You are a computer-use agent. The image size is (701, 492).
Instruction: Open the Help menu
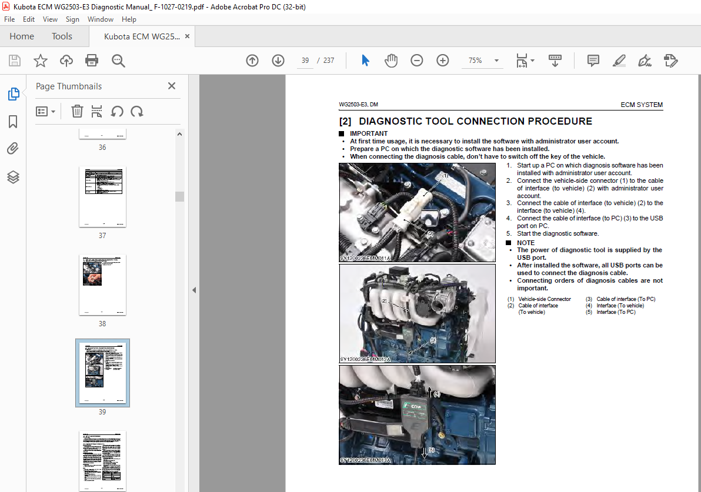pyautogui.click(x=129, y=19)
